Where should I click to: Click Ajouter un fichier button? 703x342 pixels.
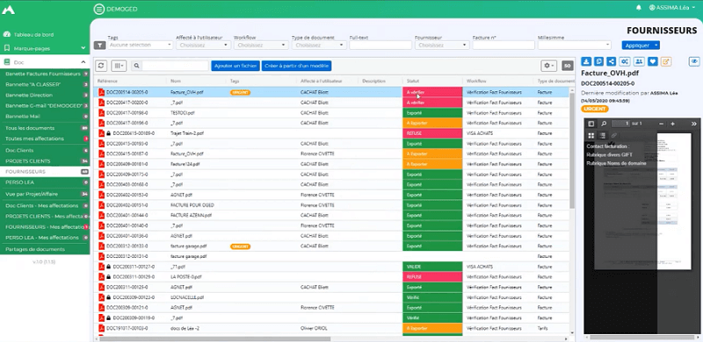tap(236, 66)
